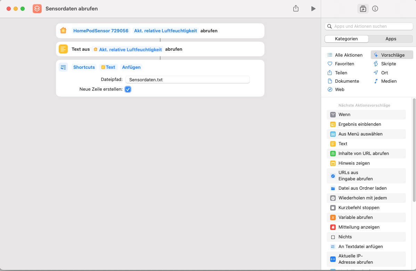Viewport: 416px width, 271px height.
Task: Select the Alle Aktionen category
Action: (x=345, y=55)
